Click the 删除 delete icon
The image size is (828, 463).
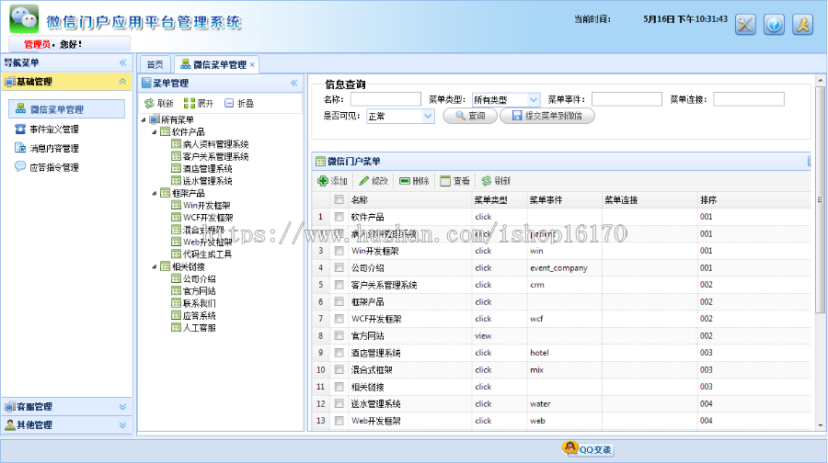(x=405, y=181)
